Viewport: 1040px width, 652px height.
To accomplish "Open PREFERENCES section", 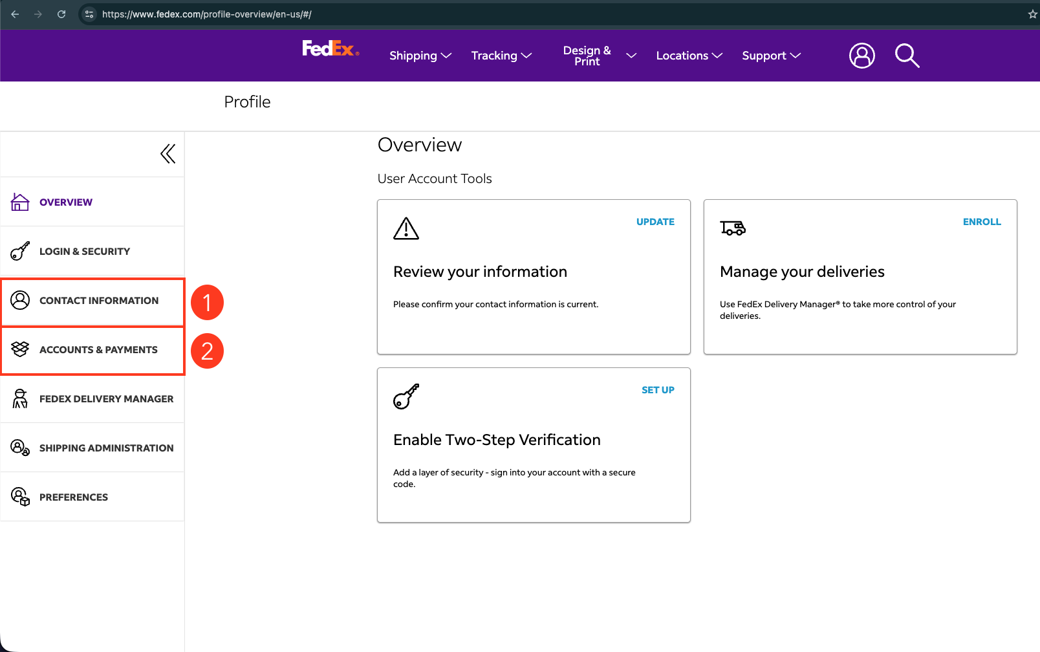I will (92, 497).
